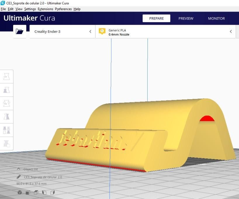Switch to the PREVIEW stage
This screenshot has height=199, width=239.
pos(186,18)
